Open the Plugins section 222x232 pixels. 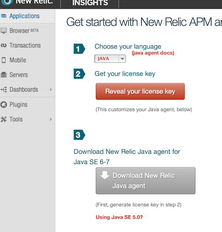coord(18,105)
